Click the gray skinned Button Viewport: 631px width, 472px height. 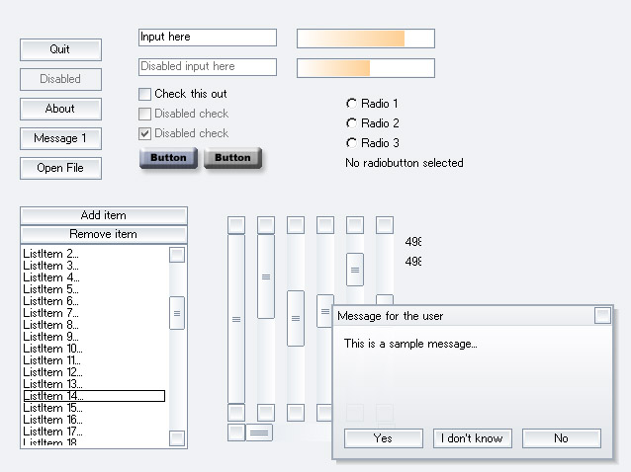(x=232, y=157)
